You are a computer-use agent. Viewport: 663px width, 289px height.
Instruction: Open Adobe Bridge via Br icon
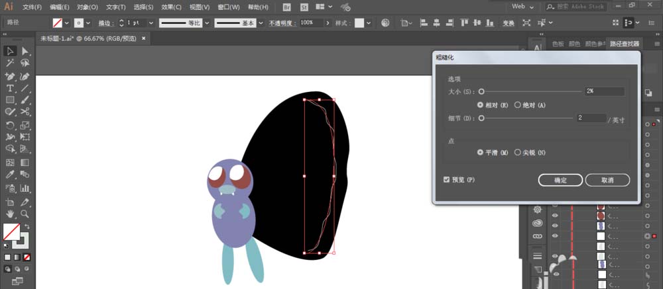287,7
